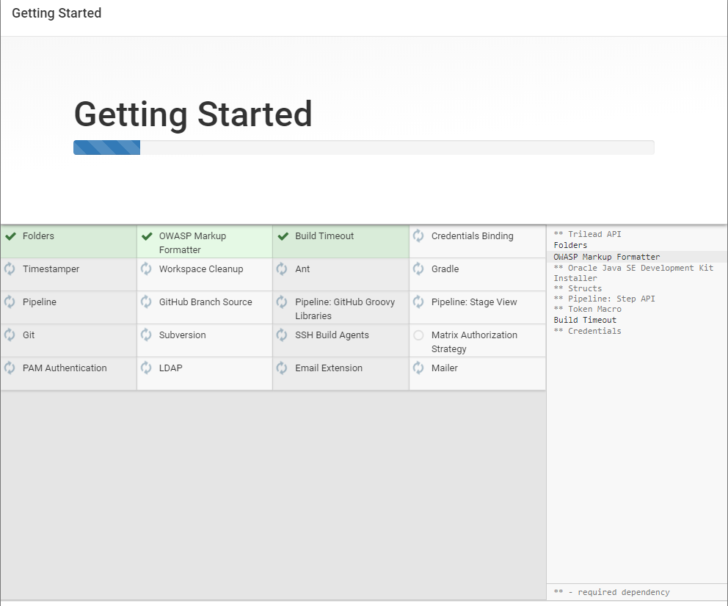Click the spinner beside PAM Authentication

pos(10,368)
